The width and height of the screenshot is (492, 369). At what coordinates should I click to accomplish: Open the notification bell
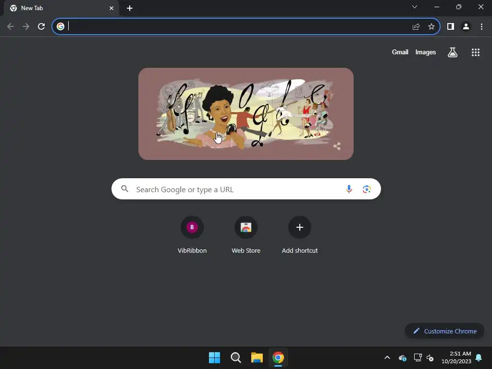point(479,357)
